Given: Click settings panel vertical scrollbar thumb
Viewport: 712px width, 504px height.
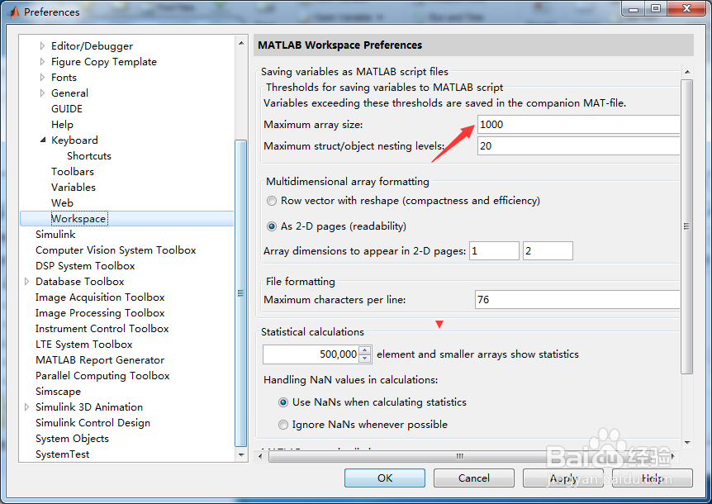Looking at the screenshot, I should pos(687,226).
